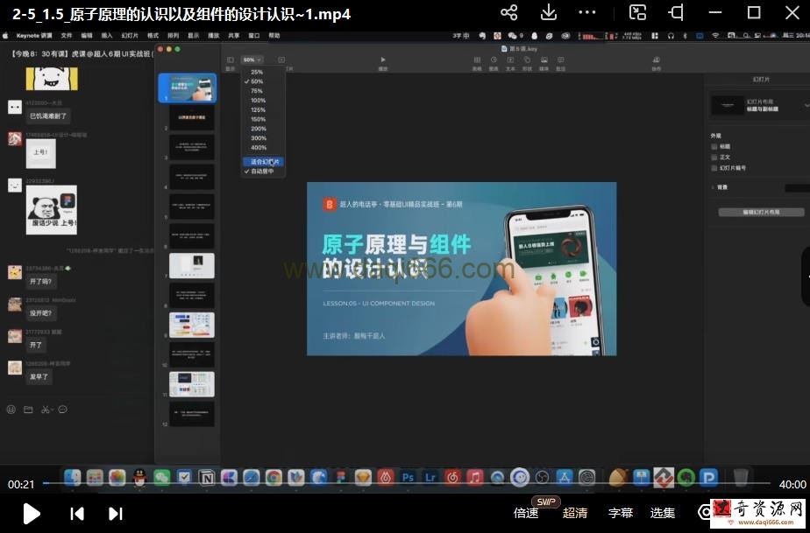
Task: Click the 编辑幻灯片布局 button
Action: pyautogui.click(x=762, y=212)
